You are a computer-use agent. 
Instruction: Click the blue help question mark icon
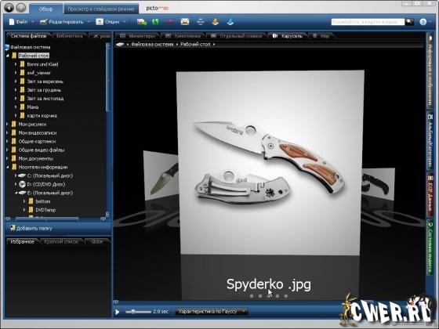[423, 22]
